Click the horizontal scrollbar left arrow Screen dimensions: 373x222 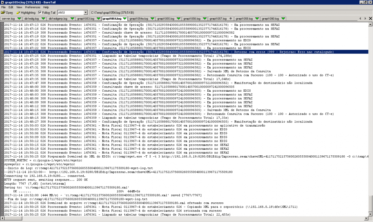2,218
